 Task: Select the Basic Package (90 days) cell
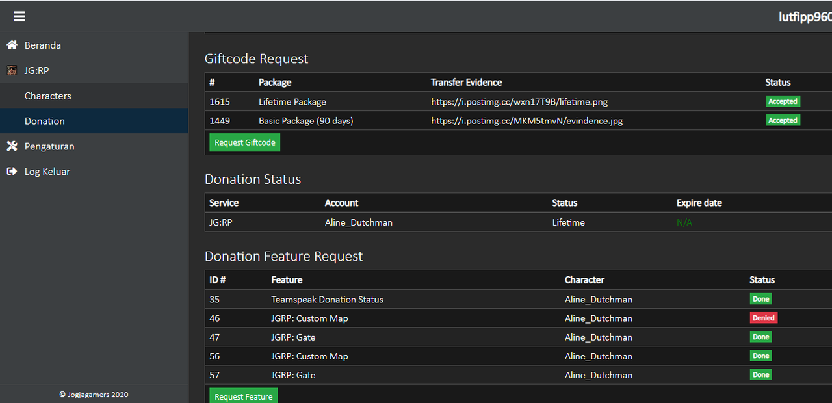(x=306, y=121)
